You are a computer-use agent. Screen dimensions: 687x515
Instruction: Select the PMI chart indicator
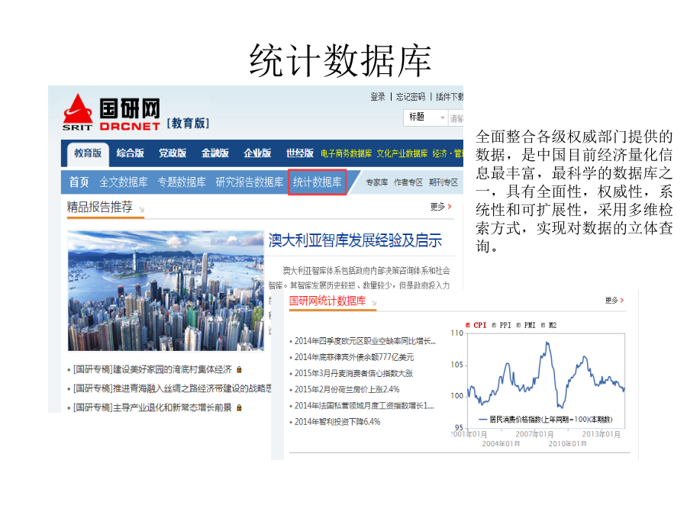[526, 325]
